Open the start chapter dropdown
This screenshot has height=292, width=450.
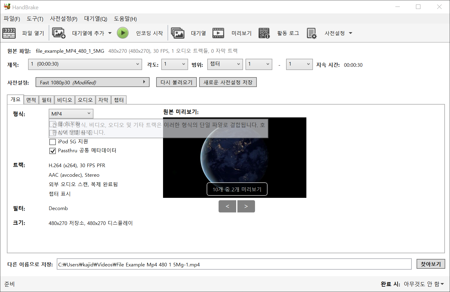(259, 64)
